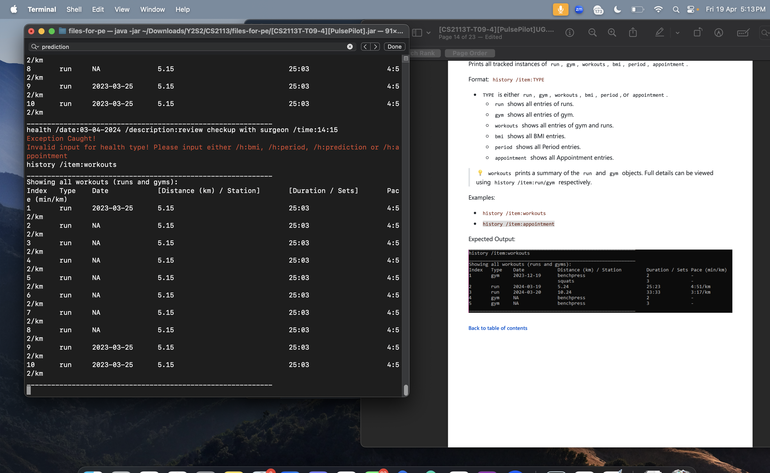Open search options magnifier dropdown in terminal

coord(35,47)
